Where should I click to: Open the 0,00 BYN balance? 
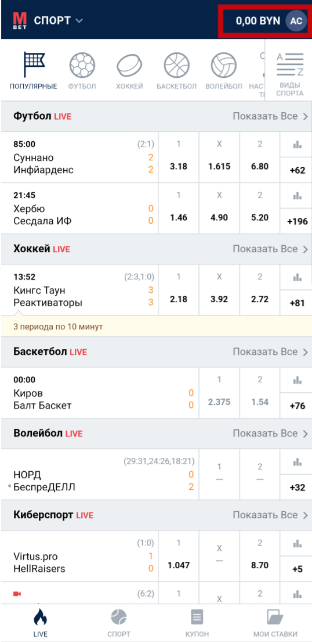[258, 21]
